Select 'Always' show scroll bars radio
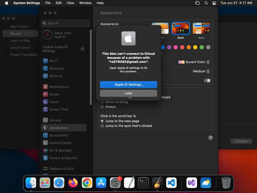The height and width of the screenshot is (193, 257). coord(102,107)
